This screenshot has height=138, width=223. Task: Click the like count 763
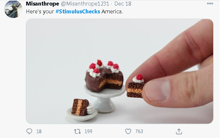pos(139,131)
